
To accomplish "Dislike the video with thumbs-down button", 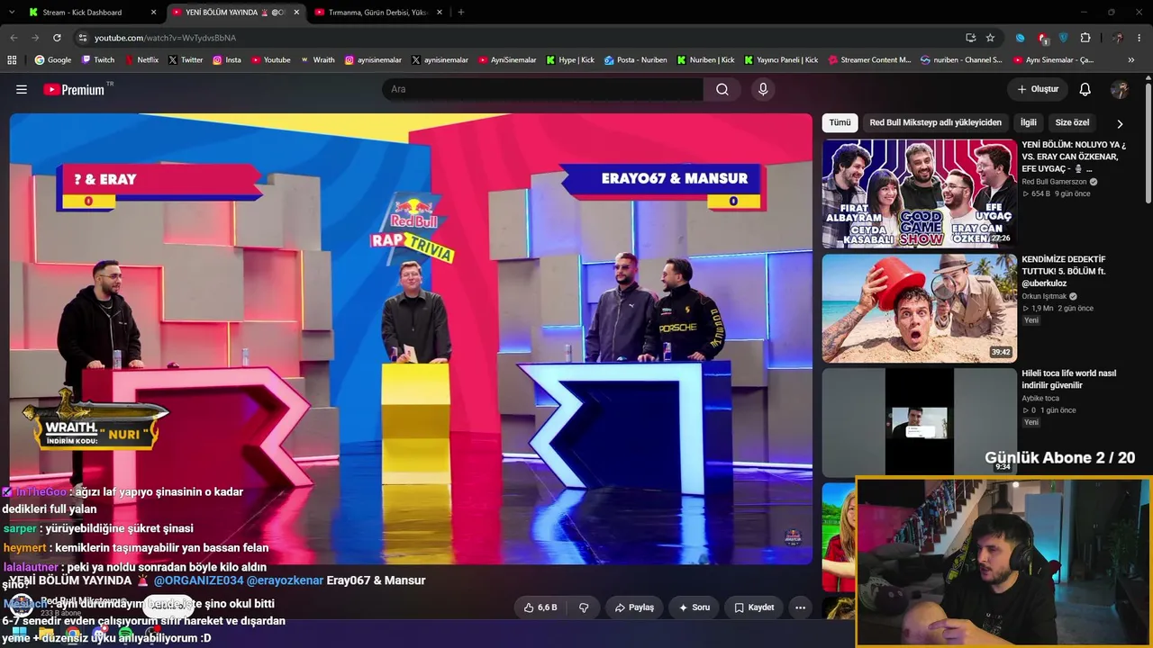I will tap(584, 607).
